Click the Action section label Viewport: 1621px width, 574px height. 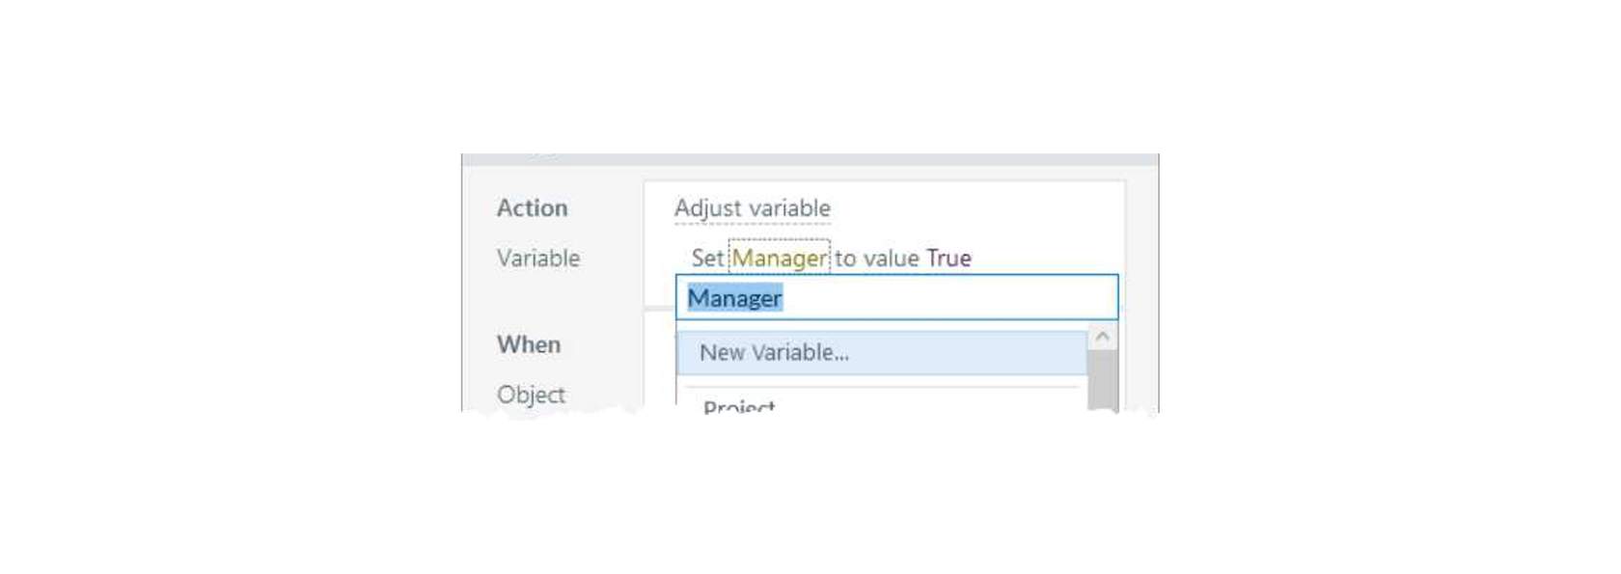(x=532, y=208)
